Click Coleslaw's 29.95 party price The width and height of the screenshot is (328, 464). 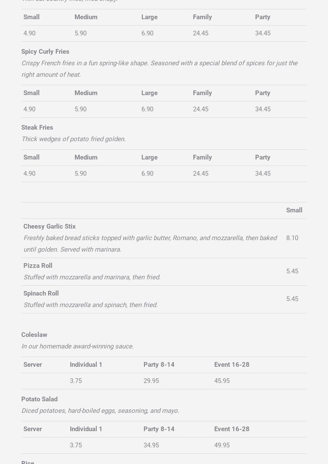(151, 381)
